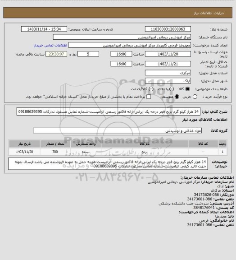Click the goods group field مواد غذائی و نوشیدنی
The width and height of the screenshot is (236, 260).
[117, 130]
